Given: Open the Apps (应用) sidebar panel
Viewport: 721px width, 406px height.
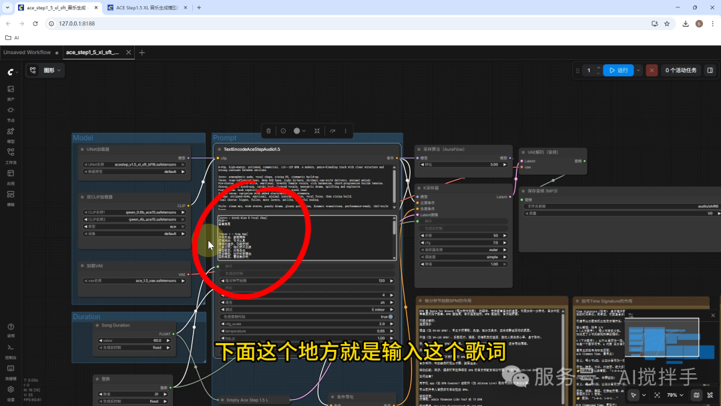Looking at the screenshot, I should point(11,176).
